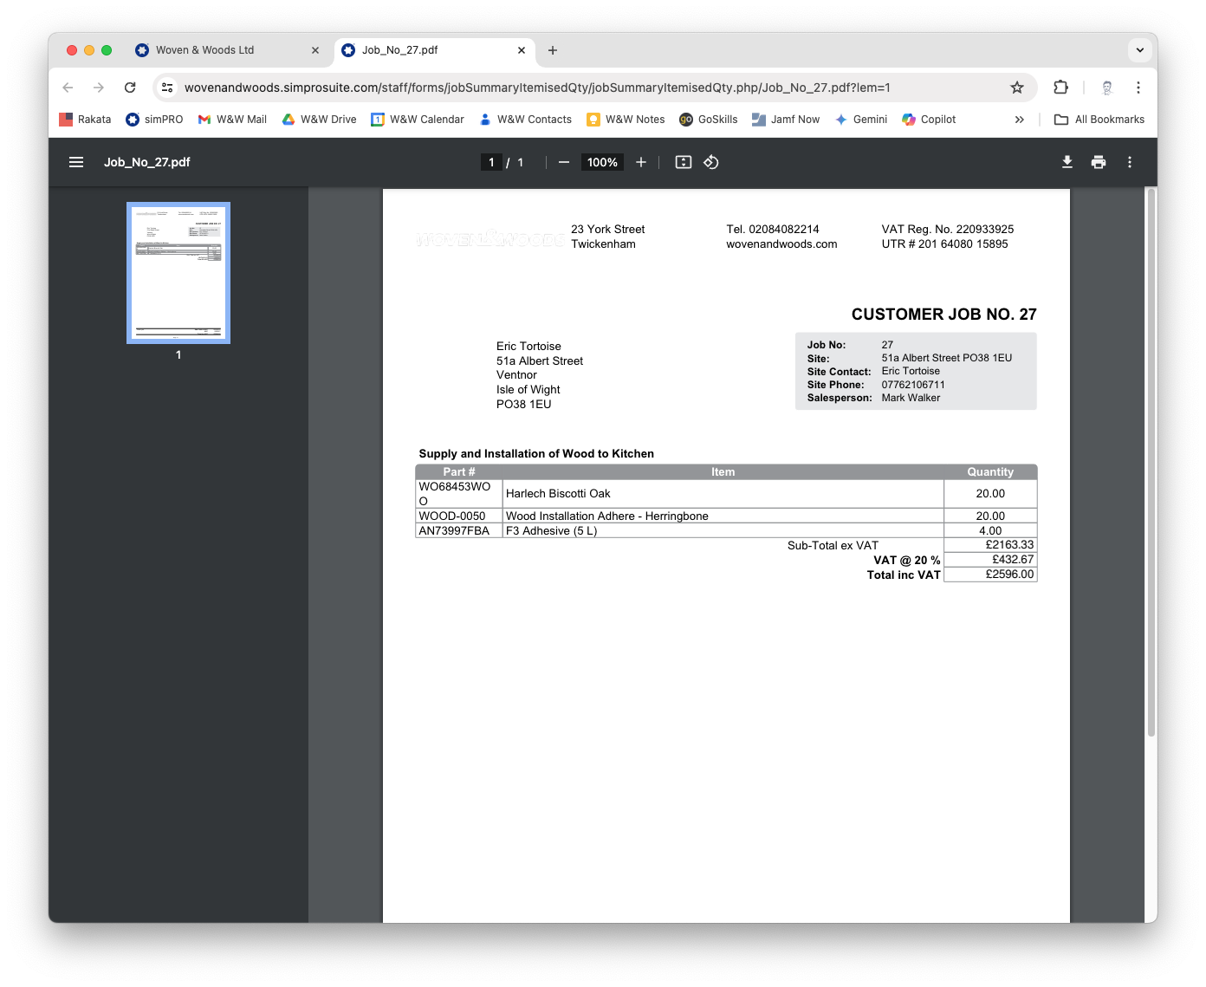The width and height of the screenshot is (1206, 987).
Task: Print the PDF document
Action: (1099, 162)
